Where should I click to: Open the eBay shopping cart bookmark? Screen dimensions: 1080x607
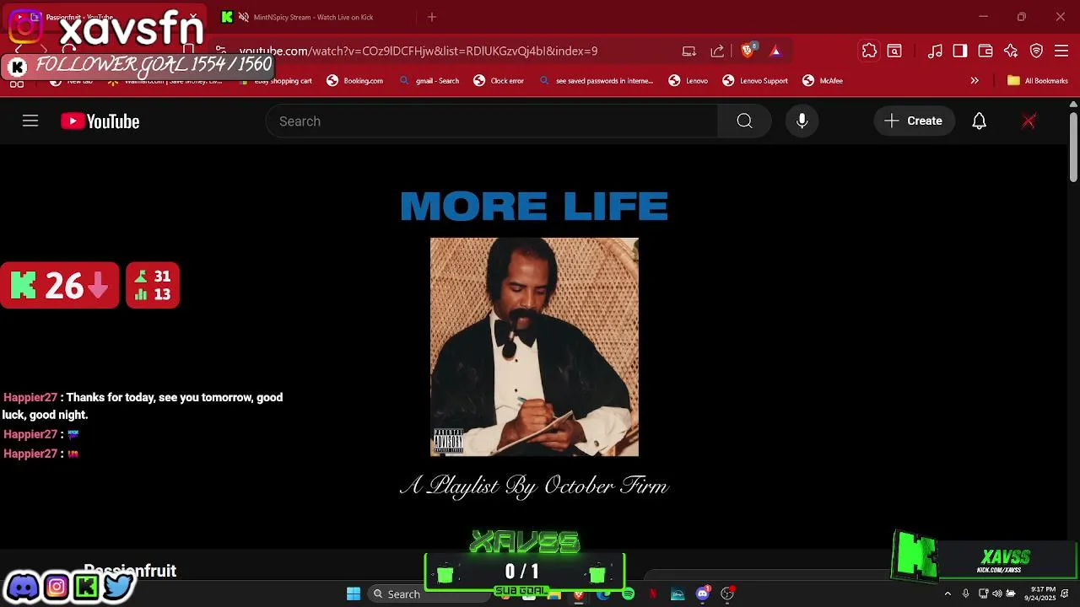click(274, 81)
